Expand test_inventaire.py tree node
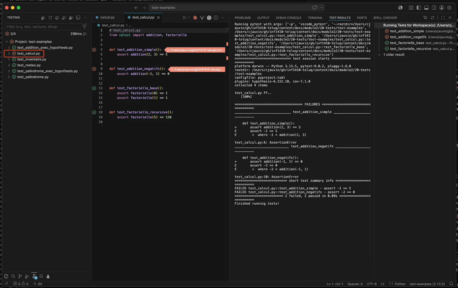The height and width of the screenshot is (288, 458). click(x=9, y=59)
